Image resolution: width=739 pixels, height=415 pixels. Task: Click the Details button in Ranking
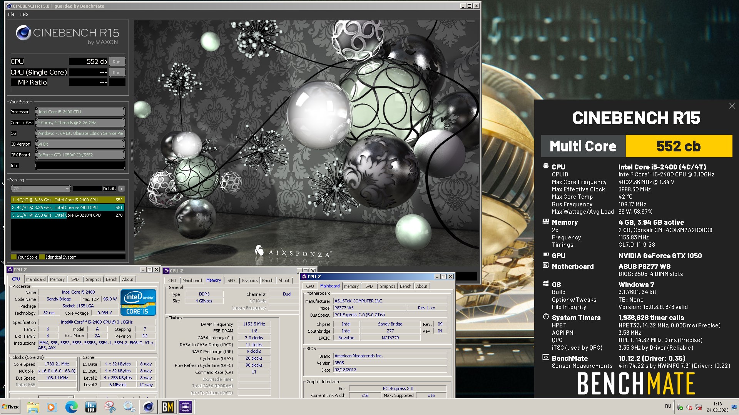pyautogui.click(x=109, y=189)
